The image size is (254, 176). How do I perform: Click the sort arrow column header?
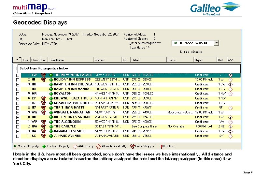(x=17, y=60)
